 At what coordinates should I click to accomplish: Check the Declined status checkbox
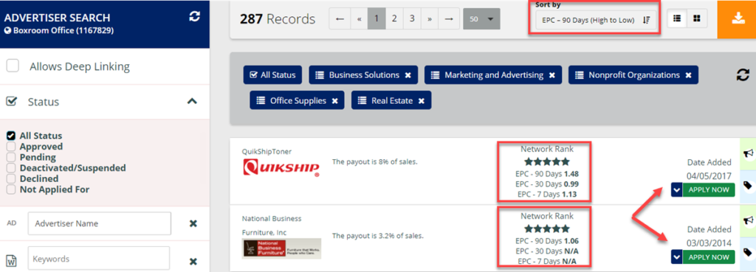(11, 178)
